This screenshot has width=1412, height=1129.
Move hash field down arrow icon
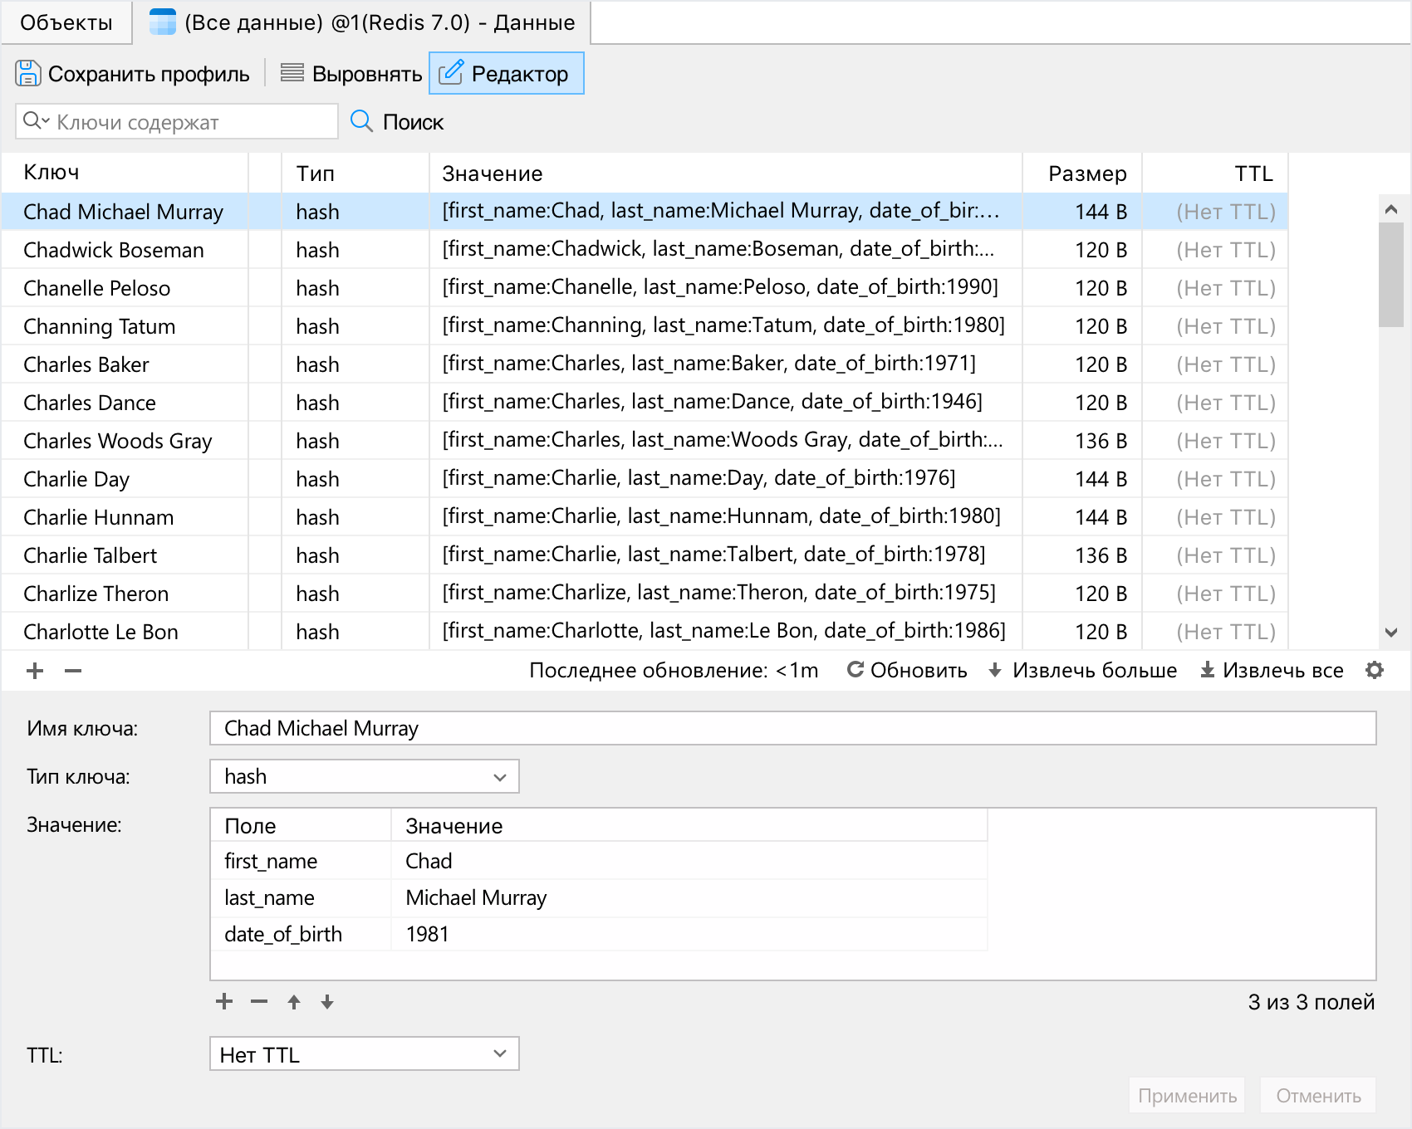[327, 1001]
